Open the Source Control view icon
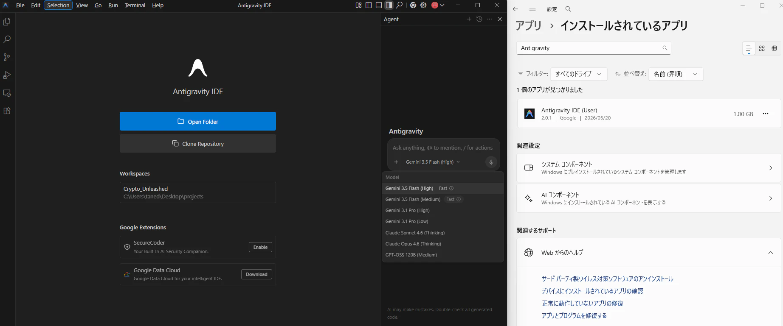This screenshot has height=326, width=783. coord(7,57)
